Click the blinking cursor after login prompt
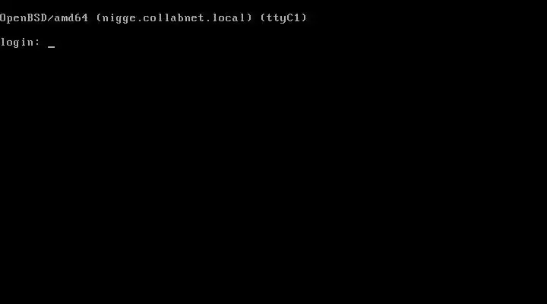The width and height of the screenshot is (547, 304). coord(52,46)
